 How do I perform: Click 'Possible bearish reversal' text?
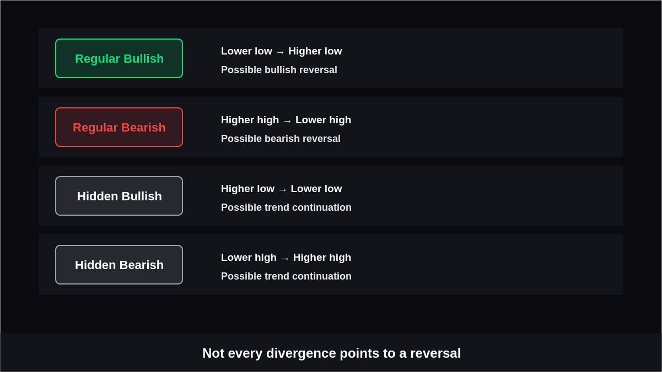[x=281, y=139]
